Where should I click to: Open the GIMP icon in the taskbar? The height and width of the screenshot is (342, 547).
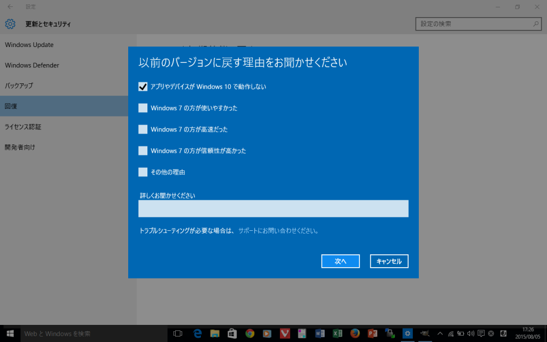coord(425,333)
